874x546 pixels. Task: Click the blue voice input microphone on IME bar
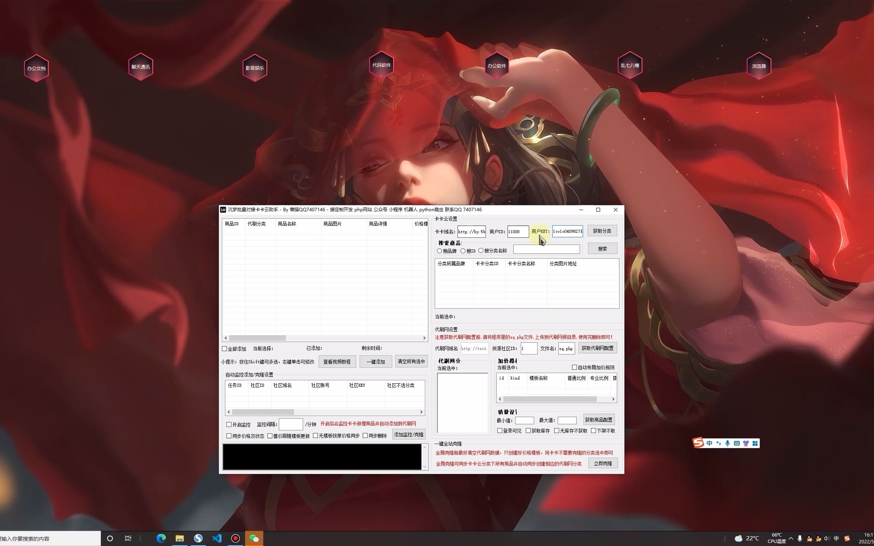[x=728, y=443]
